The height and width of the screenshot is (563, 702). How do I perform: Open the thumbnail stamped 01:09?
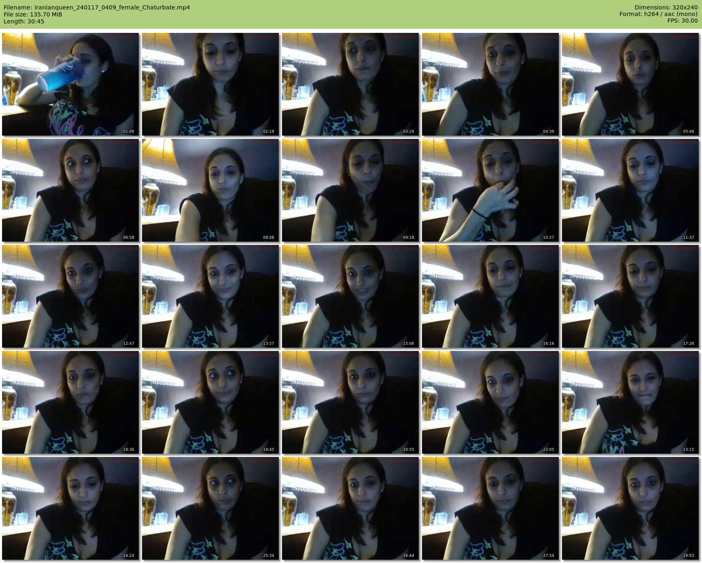tap(71, 84)
